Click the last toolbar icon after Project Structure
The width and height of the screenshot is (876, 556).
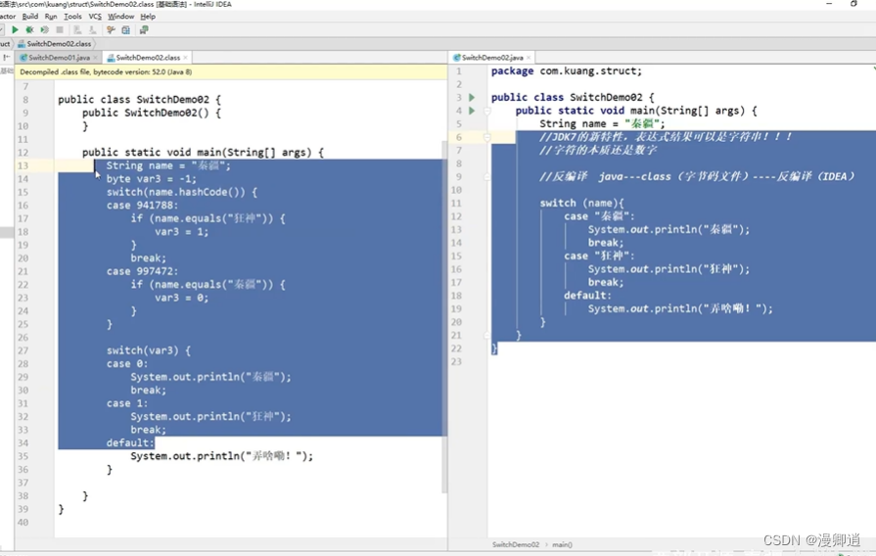pos(144,30)
